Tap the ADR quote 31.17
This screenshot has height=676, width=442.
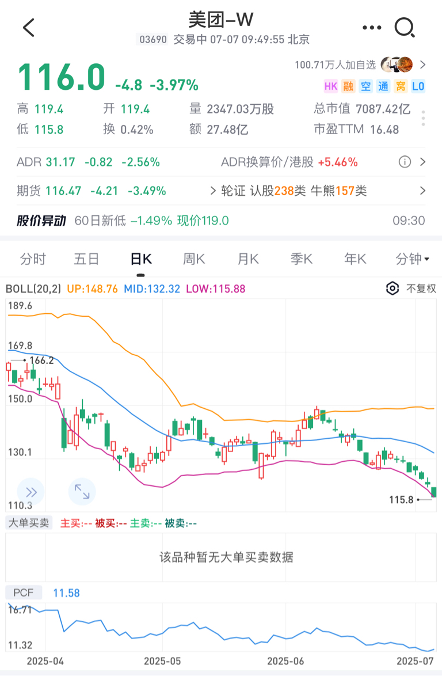coord(60,162)
